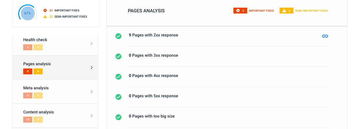Click green checkmark beside 3xx response row
This screenshot has height=129, width=358.
click(118, 56)
